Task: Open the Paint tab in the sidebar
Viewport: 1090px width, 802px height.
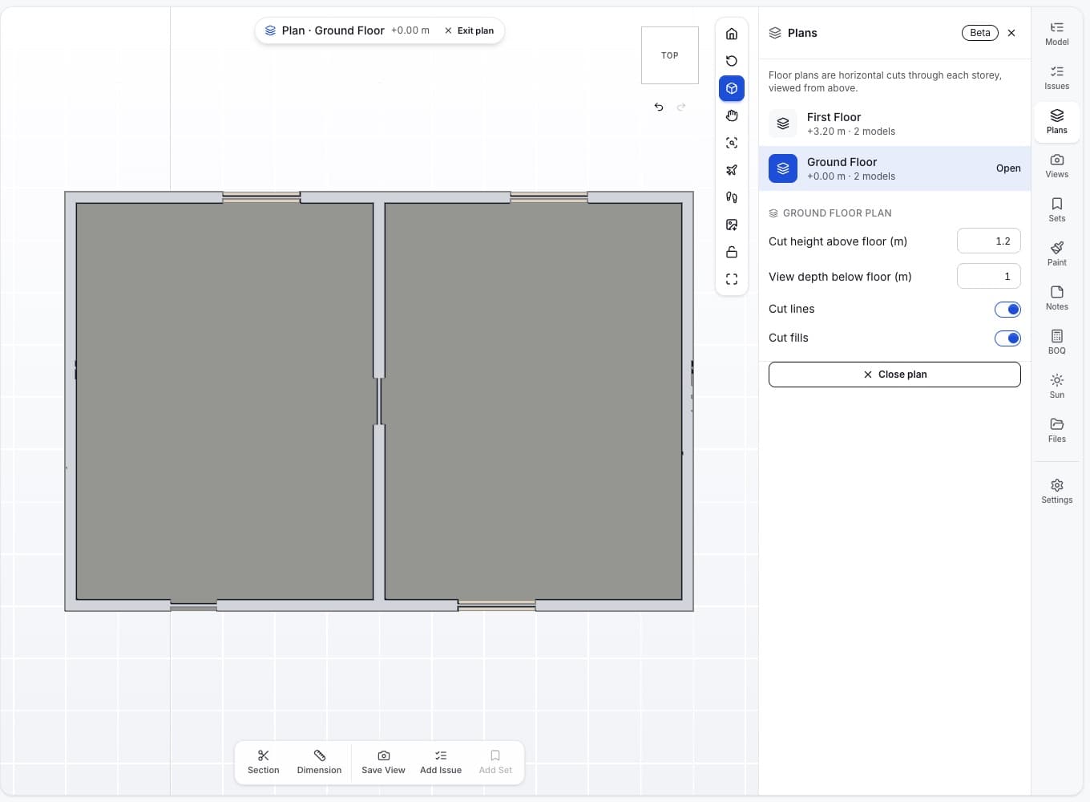Action: click(x=1056, y=254)
